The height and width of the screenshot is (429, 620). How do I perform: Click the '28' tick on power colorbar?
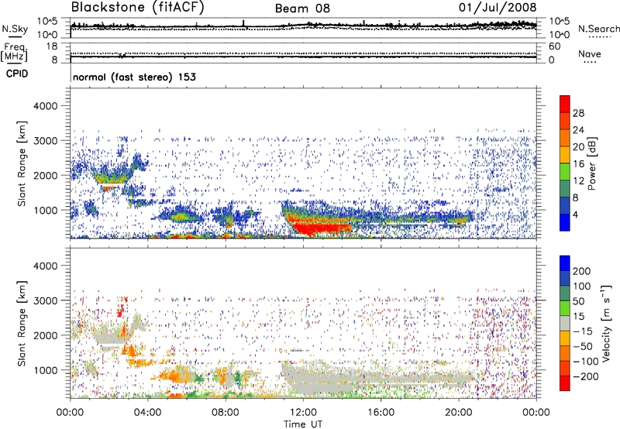pos(578,113)
